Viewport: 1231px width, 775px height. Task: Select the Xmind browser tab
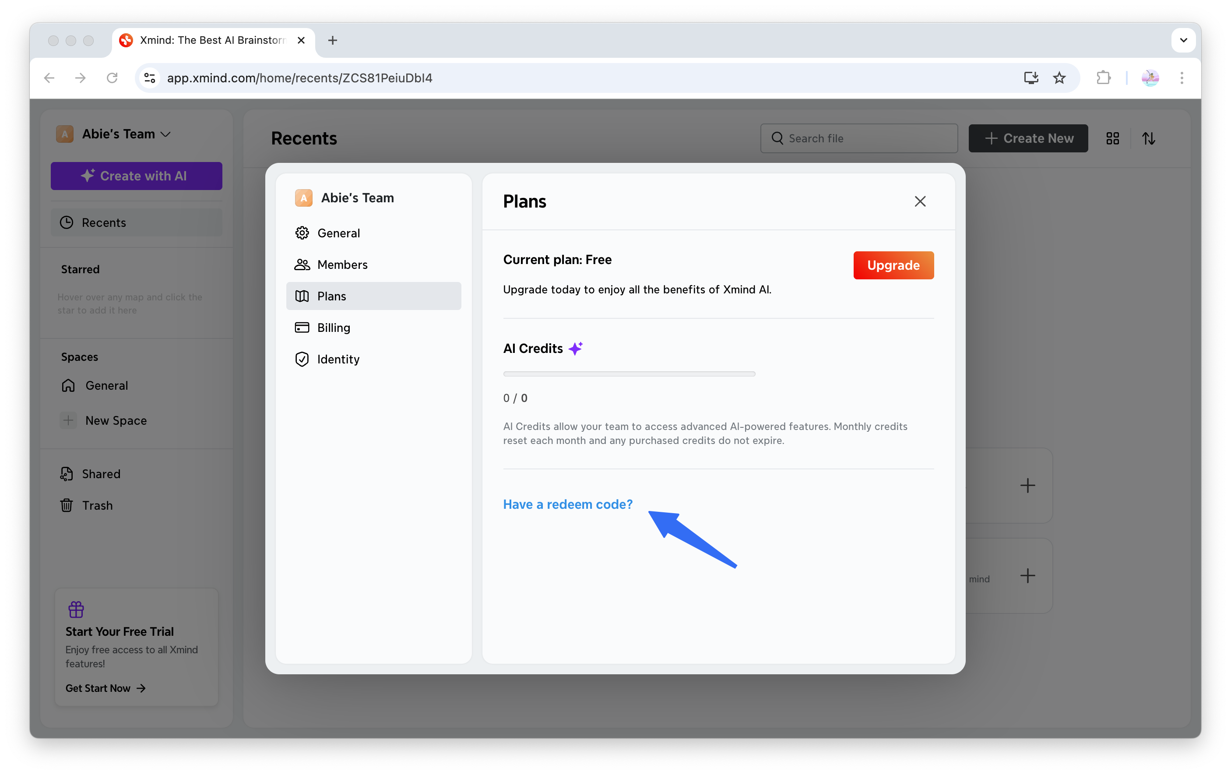click(x=213, y=40)
